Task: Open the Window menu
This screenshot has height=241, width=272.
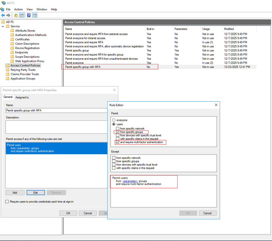Action: (42, 9)
